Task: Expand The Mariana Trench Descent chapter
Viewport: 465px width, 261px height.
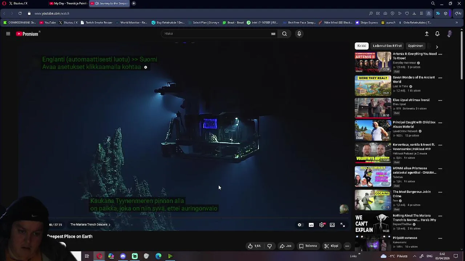Action: point(90,225)
